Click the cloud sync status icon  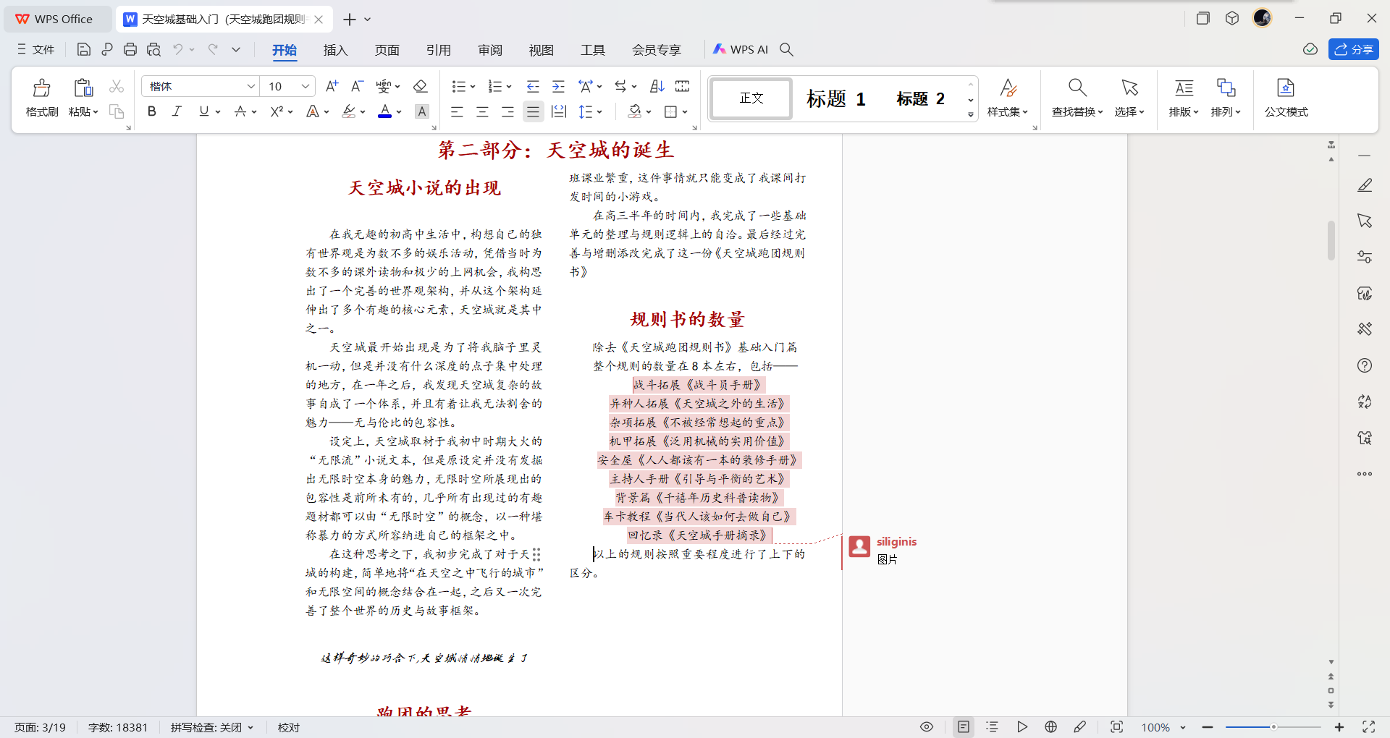[x=1310, y=49]
